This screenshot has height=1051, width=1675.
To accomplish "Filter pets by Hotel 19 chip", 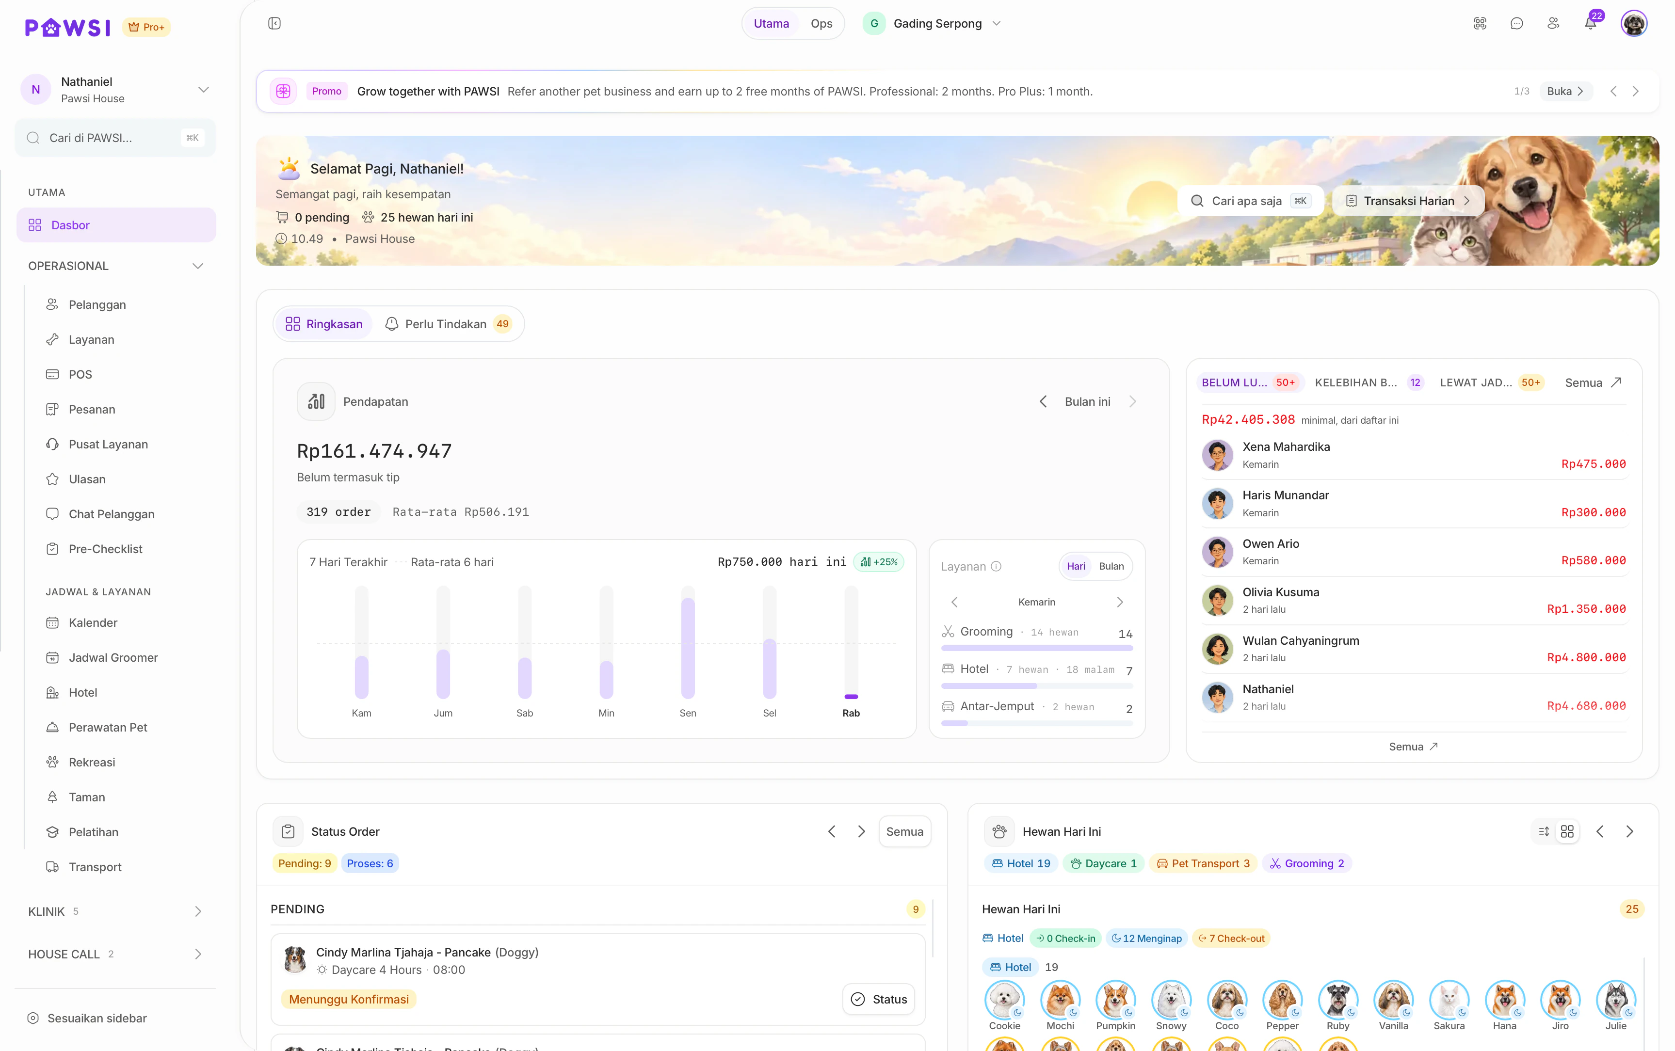I will [x=1021, y=863].
